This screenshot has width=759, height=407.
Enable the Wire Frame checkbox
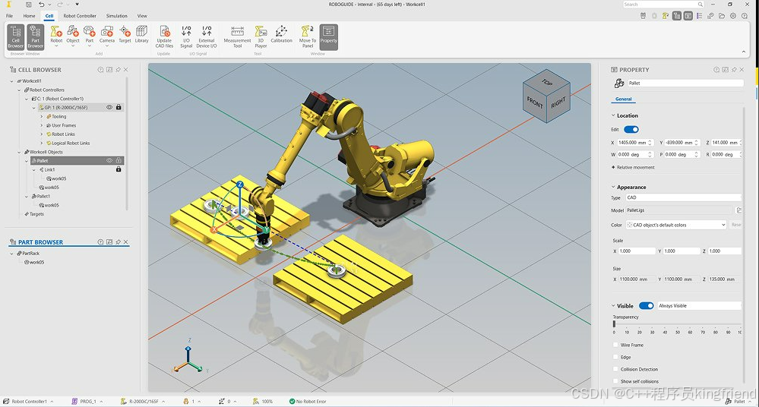point(615,345)
